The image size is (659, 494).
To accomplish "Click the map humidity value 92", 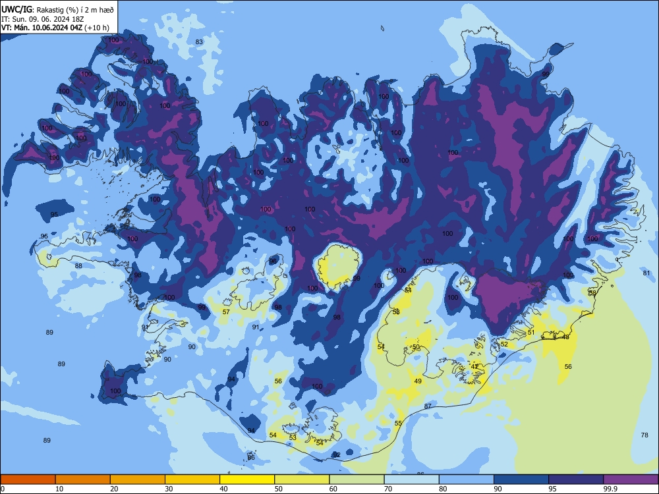I will (x=337, y=455).
